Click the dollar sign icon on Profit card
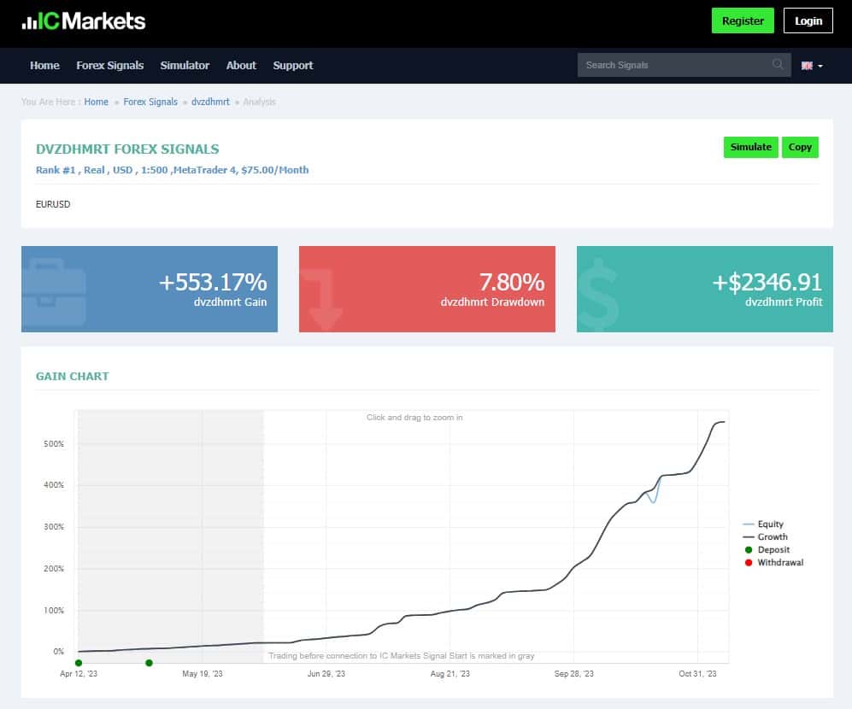The image size is (852, 709). pyautogui.click(x=597, y=295)
